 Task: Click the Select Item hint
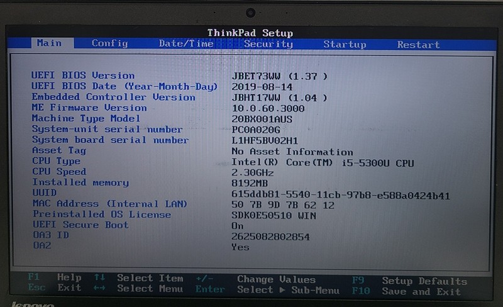click(x=150, y=278)
